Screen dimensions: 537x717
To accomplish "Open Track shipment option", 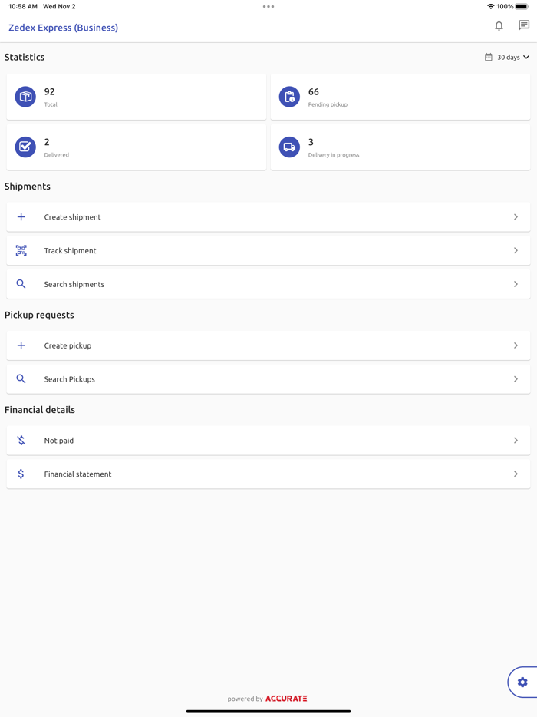I will (70, 250).
